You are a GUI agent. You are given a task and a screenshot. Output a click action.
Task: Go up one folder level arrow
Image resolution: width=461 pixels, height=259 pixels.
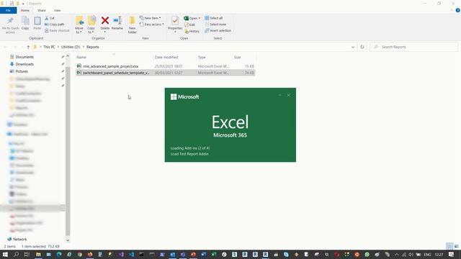pyautogui.click(x=28, y=47)
